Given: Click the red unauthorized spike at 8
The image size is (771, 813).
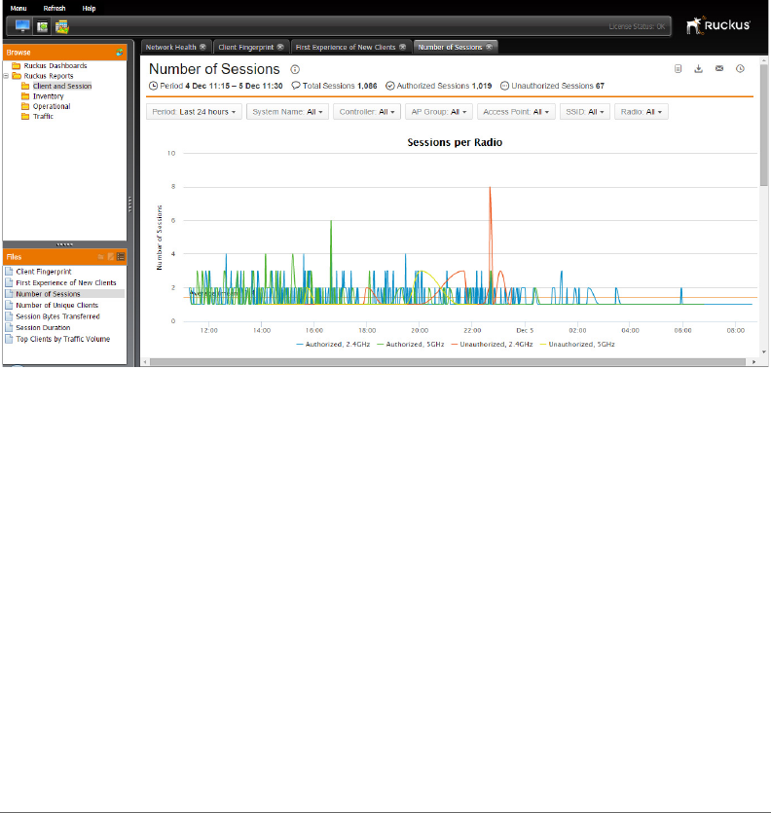Looking at the screenshot, I should 490,188.
